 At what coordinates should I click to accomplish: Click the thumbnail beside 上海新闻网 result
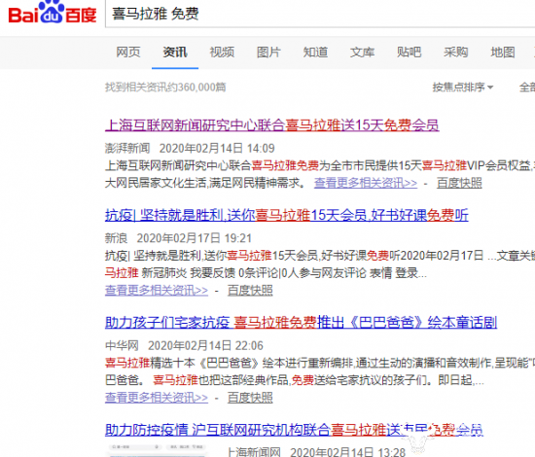[x=157, y=450]
